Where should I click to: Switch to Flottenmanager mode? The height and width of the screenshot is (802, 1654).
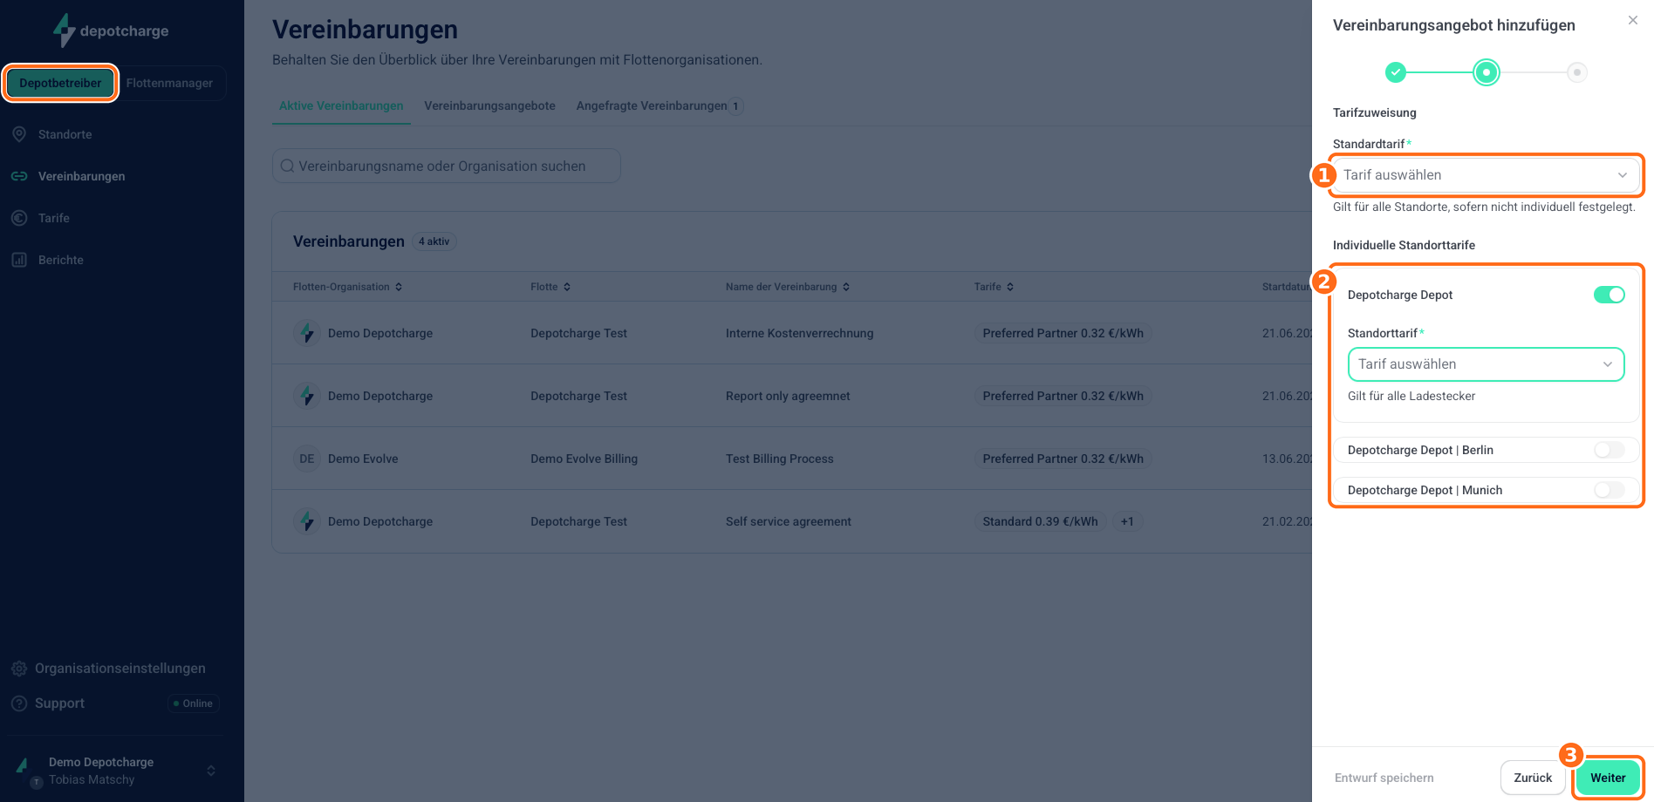click(169, 83)
